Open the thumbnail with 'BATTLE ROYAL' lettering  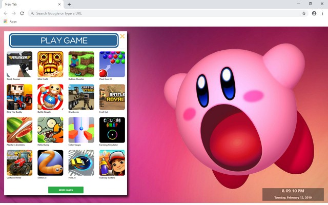tap(112, 97)
